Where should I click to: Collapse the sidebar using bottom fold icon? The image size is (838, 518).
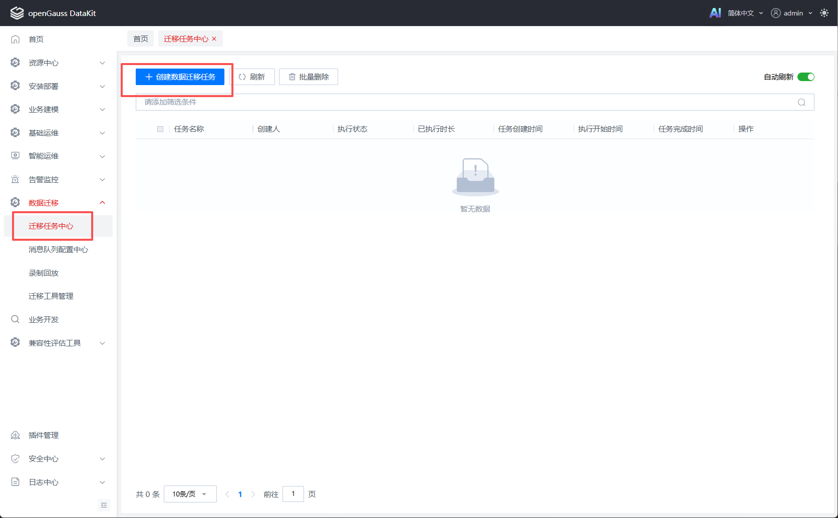point(104,505)
